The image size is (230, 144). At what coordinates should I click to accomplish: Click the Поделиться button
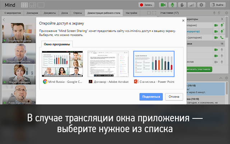click(151, 97)
